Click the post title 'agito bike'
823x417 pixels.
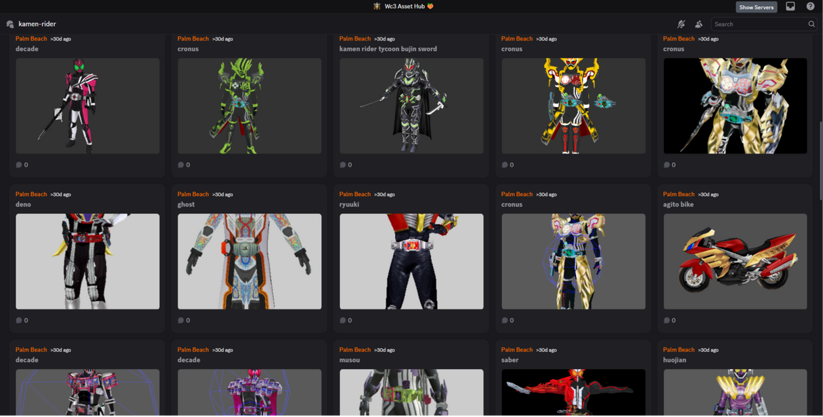[x=678, y=205]
